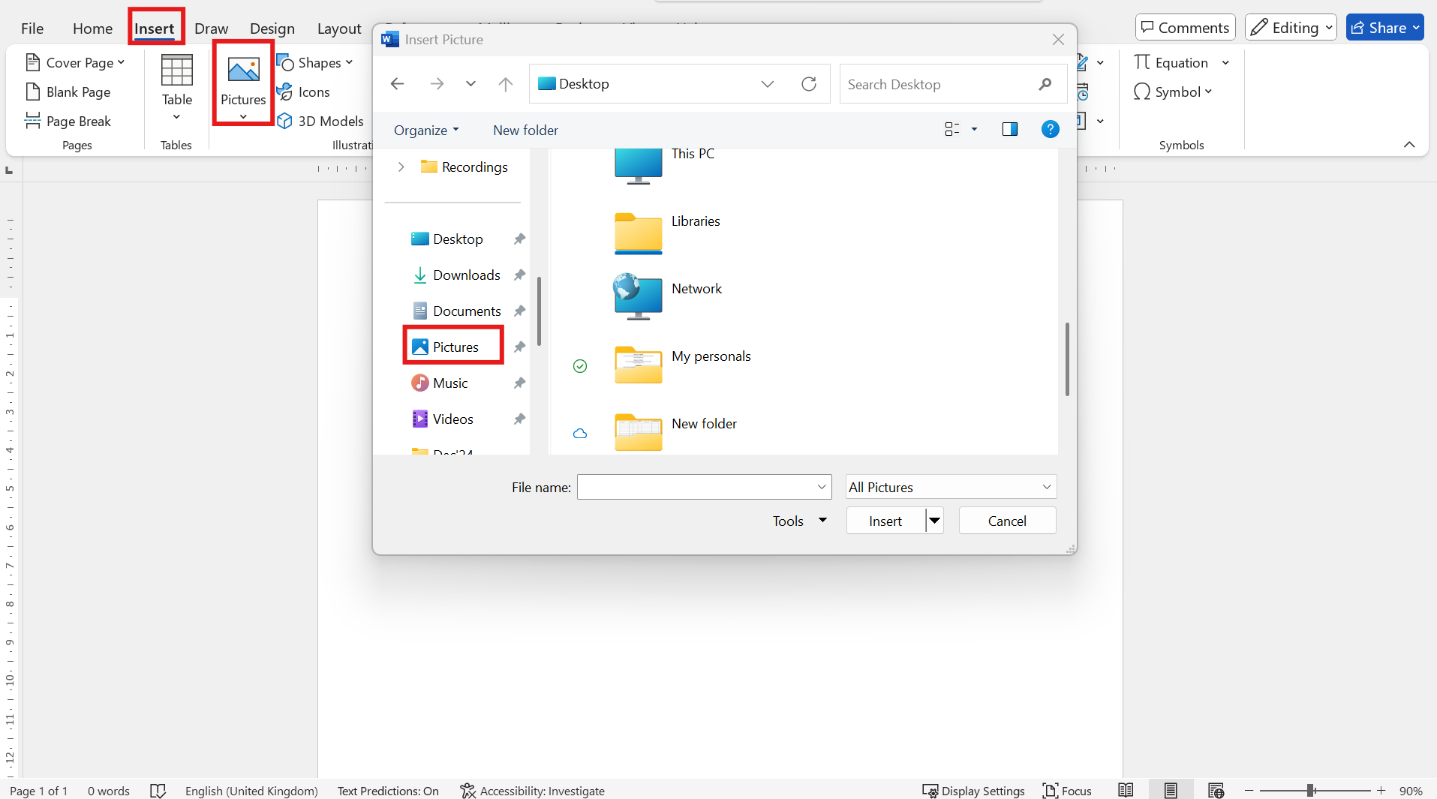Click the change view icon in the dialog

coord(952,130)
